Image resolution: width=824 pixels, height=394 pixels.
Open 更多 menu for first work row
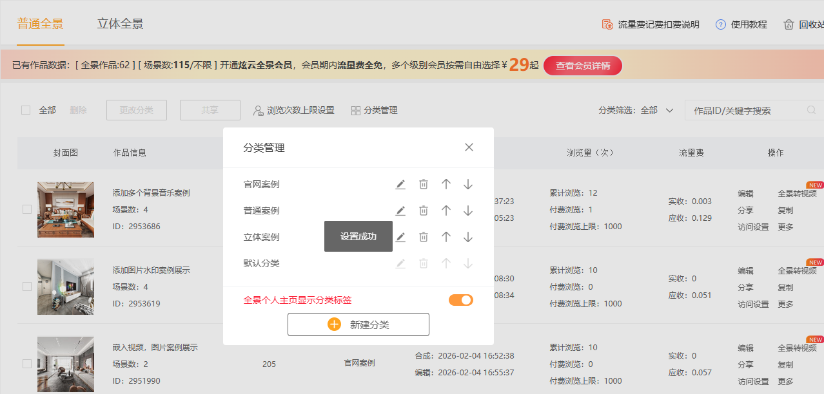(785, 227)
